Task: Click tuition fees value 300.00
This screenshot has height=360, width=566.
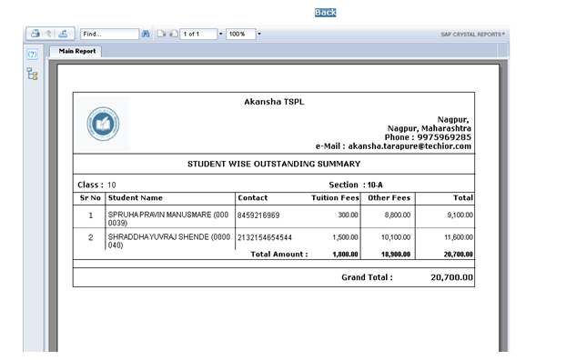Action: [348, 215]
